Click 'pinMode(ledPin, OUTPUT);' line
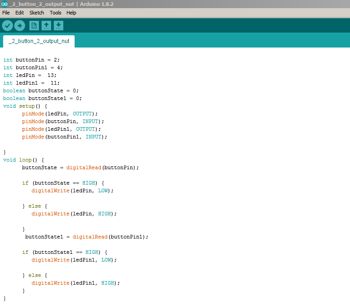The image size is (350, 305). [x=60, y=114]
